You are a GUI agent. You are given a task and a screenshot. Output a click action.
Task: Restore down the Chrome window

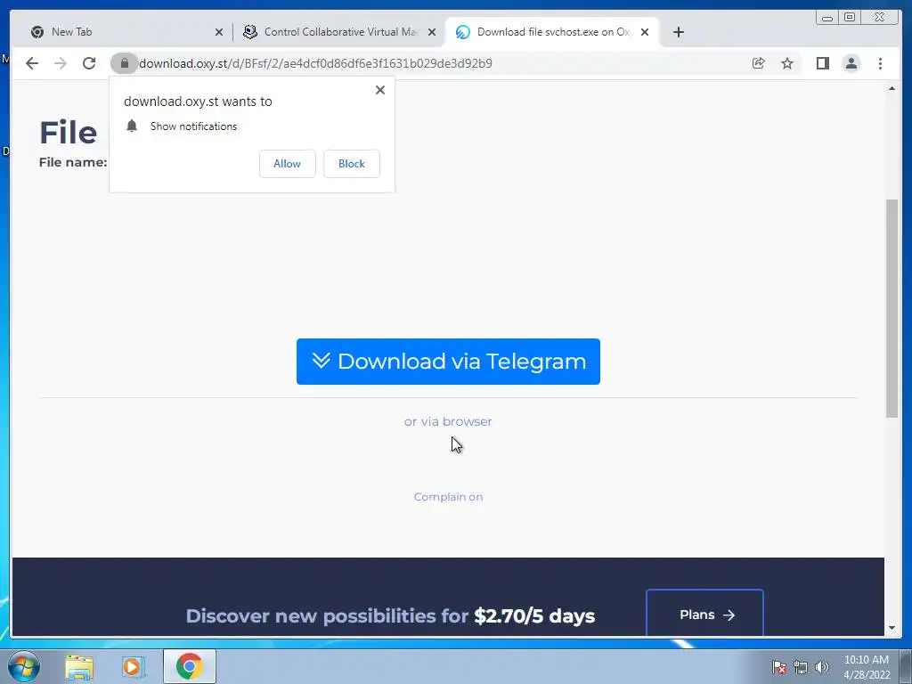click(849, 18)
